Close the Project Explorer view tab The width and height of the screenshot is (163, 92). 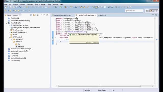pyautogui.click(x=20, y=15)
